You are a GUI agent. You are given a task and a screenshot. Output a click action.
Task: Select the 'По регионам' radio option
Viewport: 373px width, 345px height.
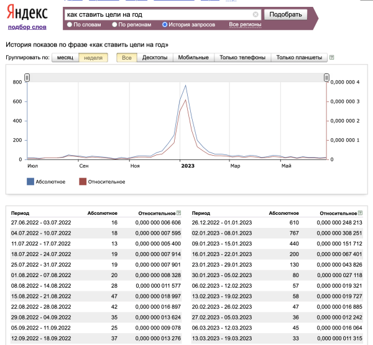(114, 25)
